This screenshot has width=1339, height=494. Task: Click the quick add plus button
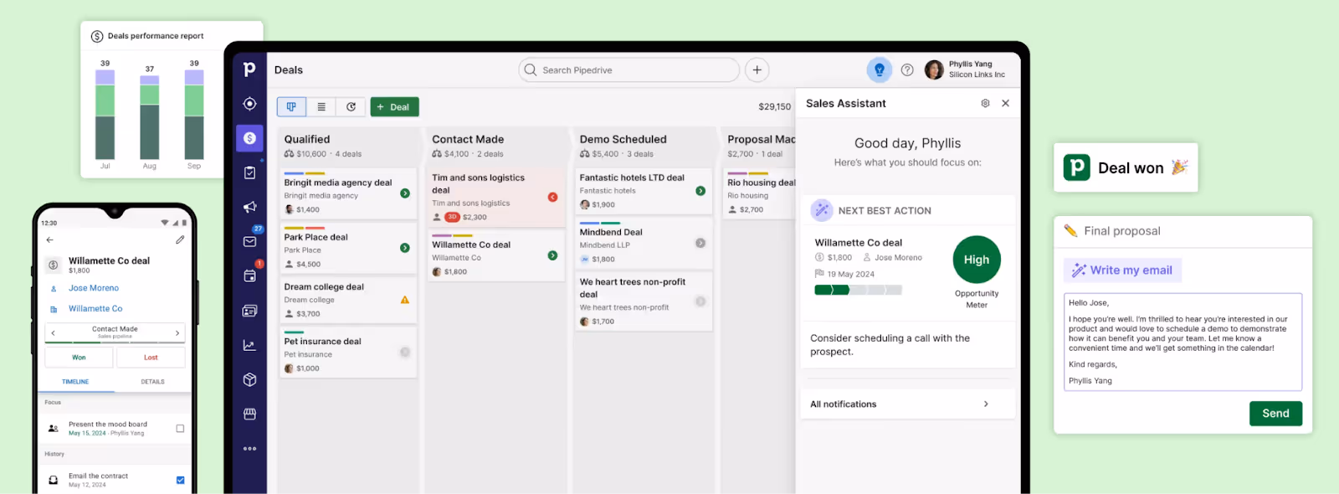[757, 70]
